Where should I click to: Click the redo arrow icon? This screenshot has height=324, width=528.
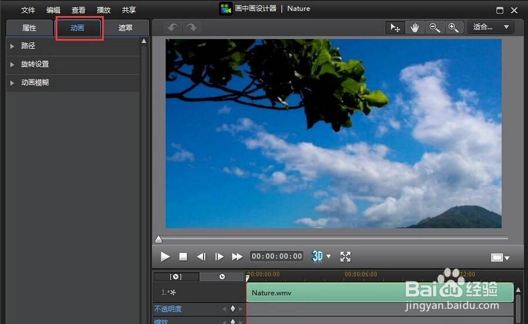tap(192, 27)
